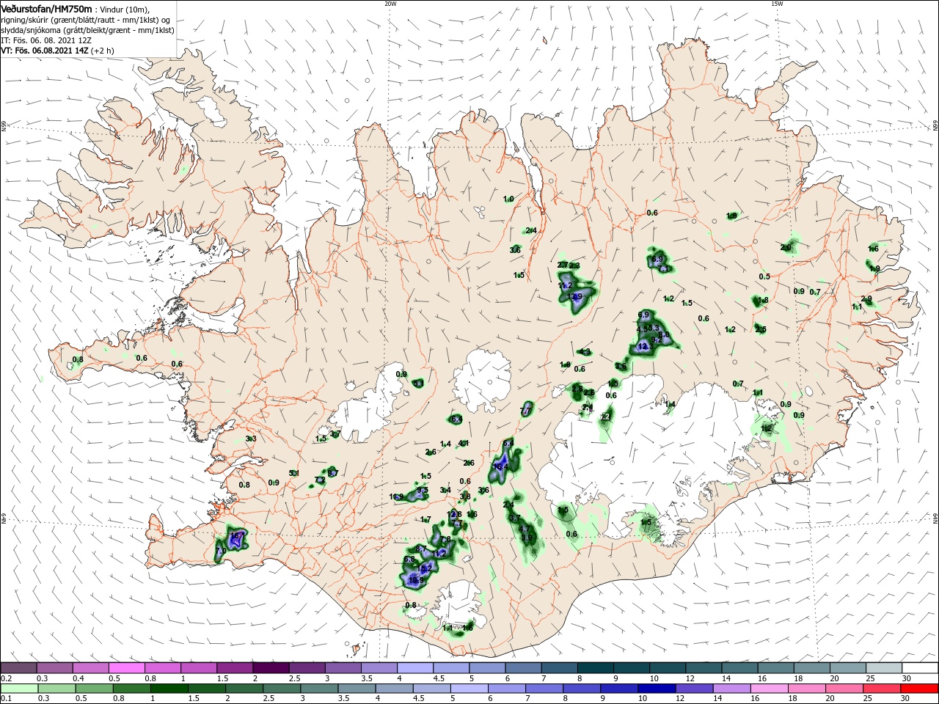Select the 4.1 precipitation value
Viewport: 939px width, 704px height.
(463, 444)
